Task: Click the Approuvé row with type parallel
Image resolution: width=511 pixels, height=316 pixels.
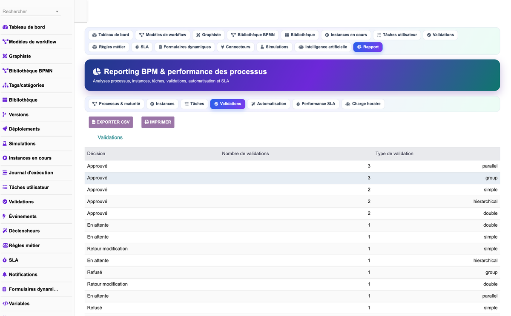Action: (292, 166)
